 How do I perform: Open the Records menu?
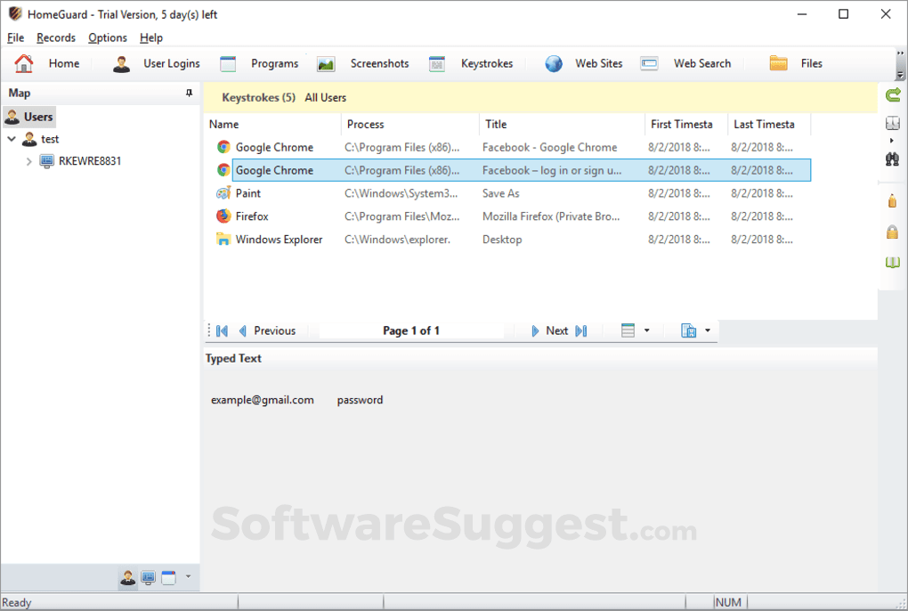55,37
